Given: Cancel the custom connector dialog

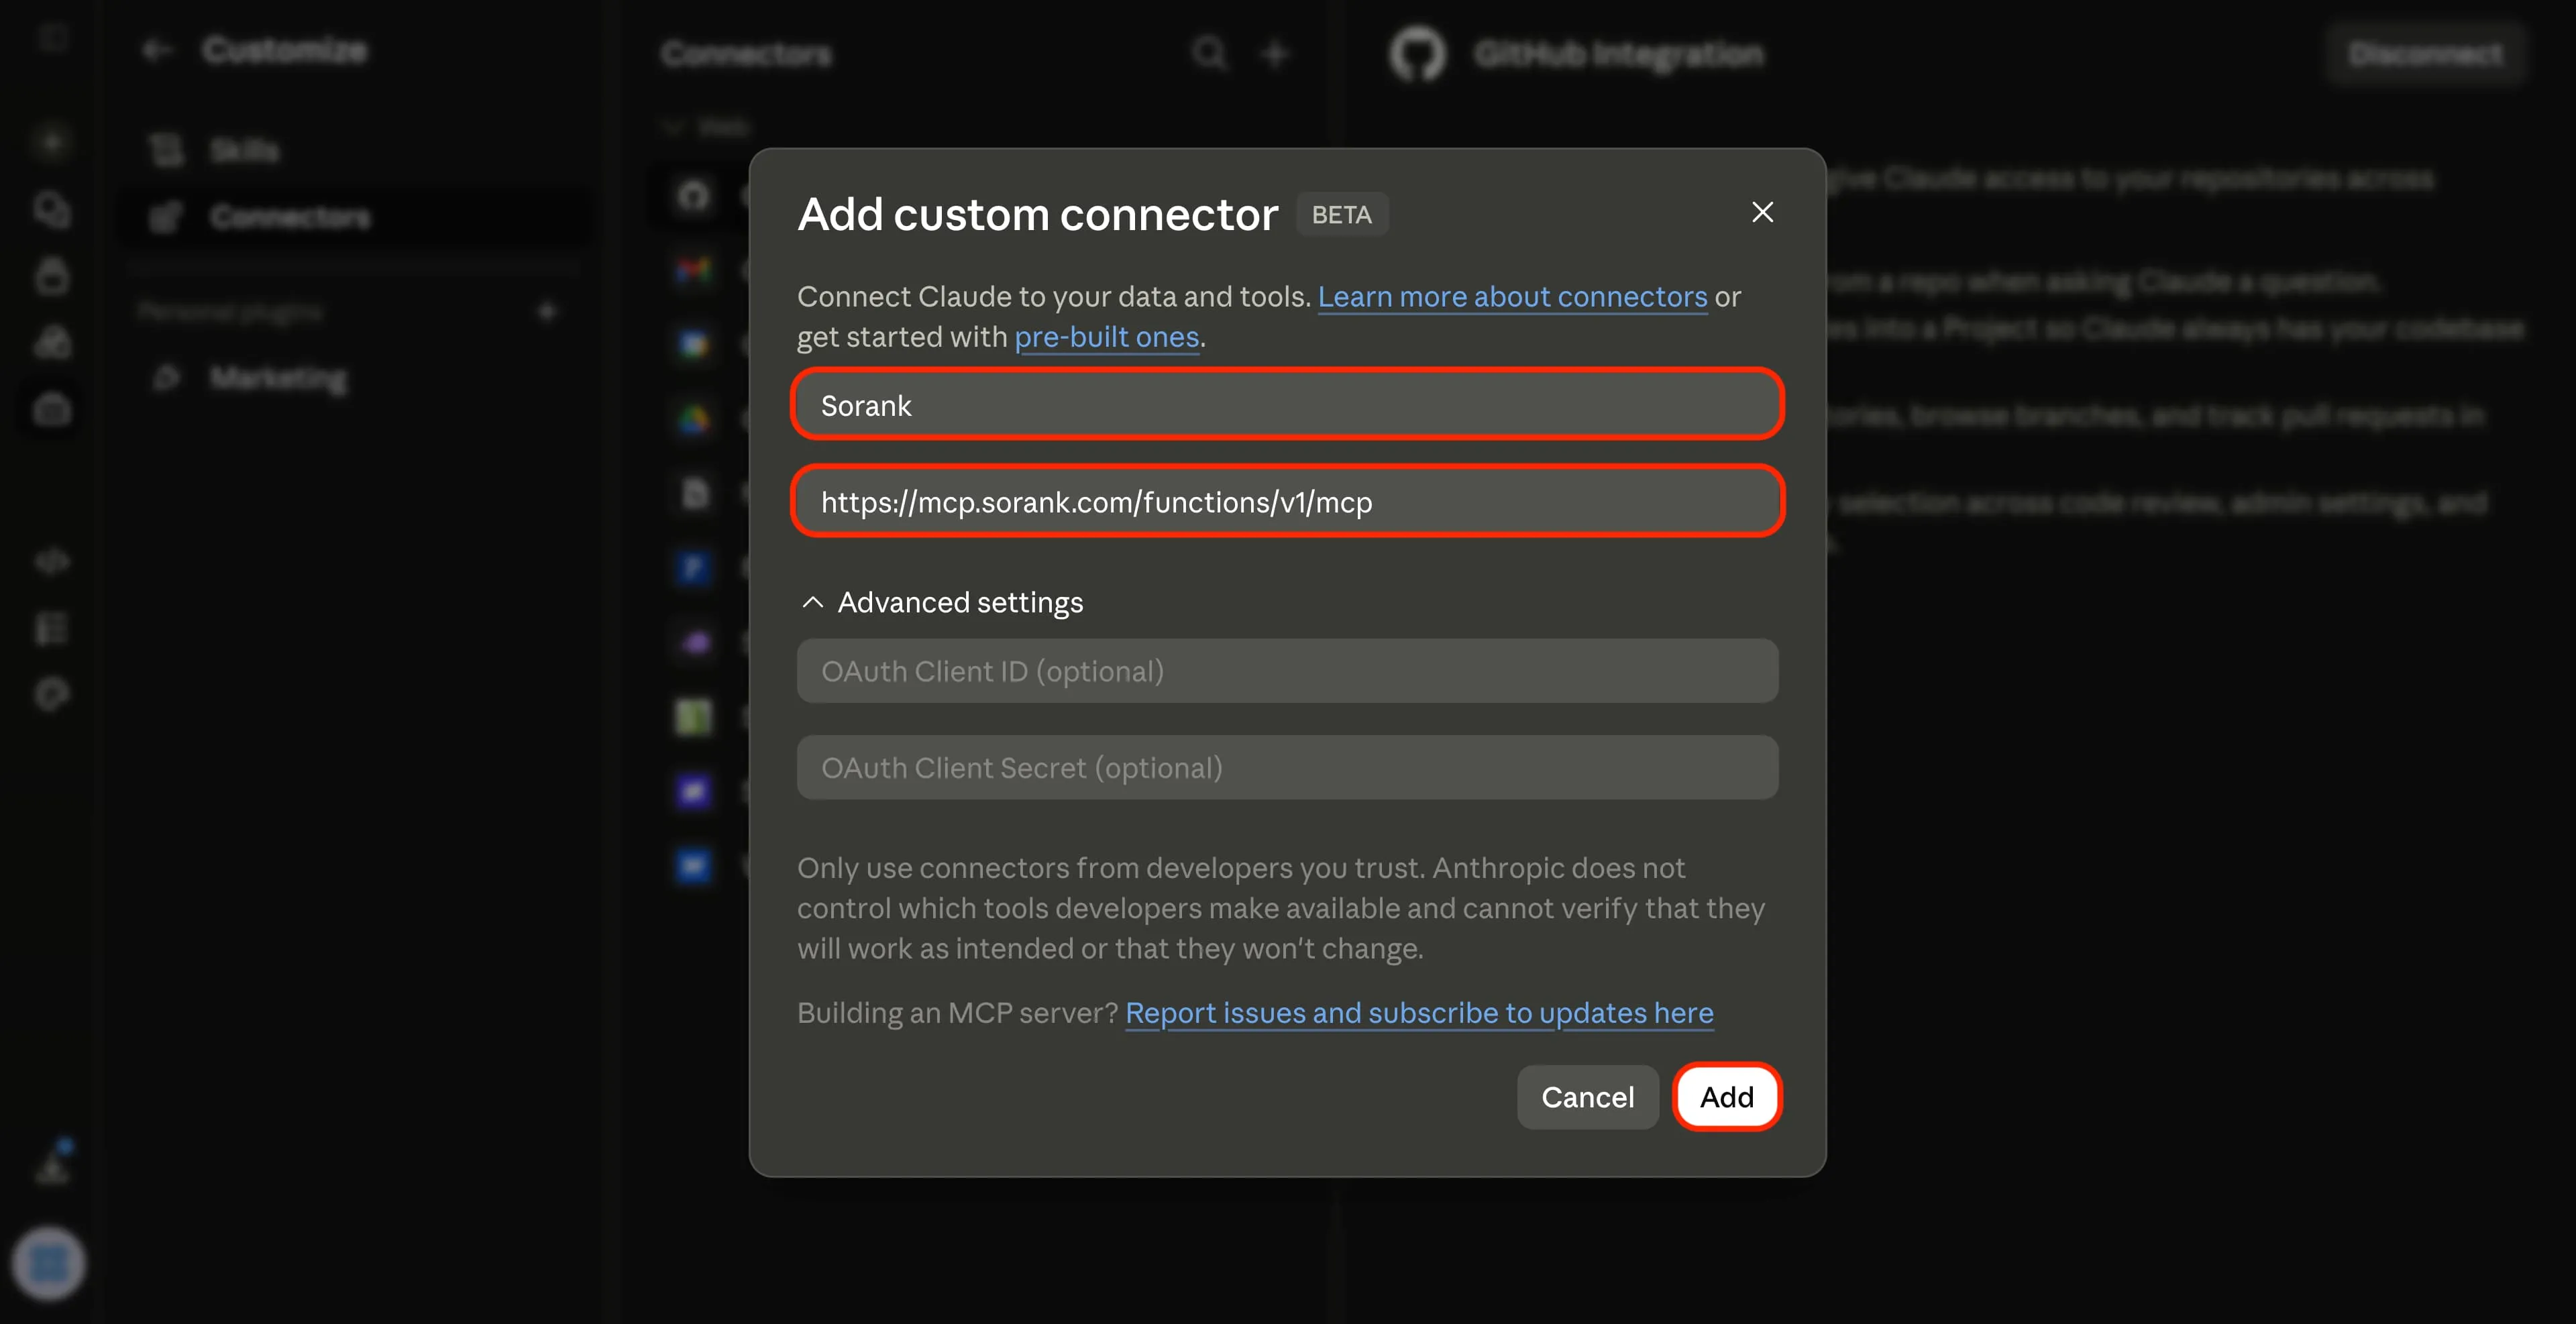Looking at the screenshot, I should coord(1587,1097).
